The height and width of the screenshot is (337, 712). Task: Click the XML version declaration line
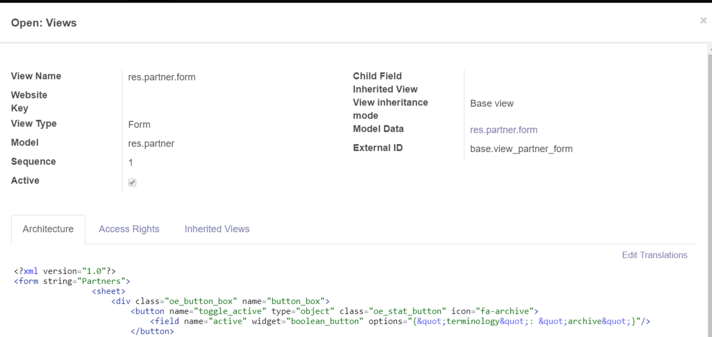(x=65, y=271)
